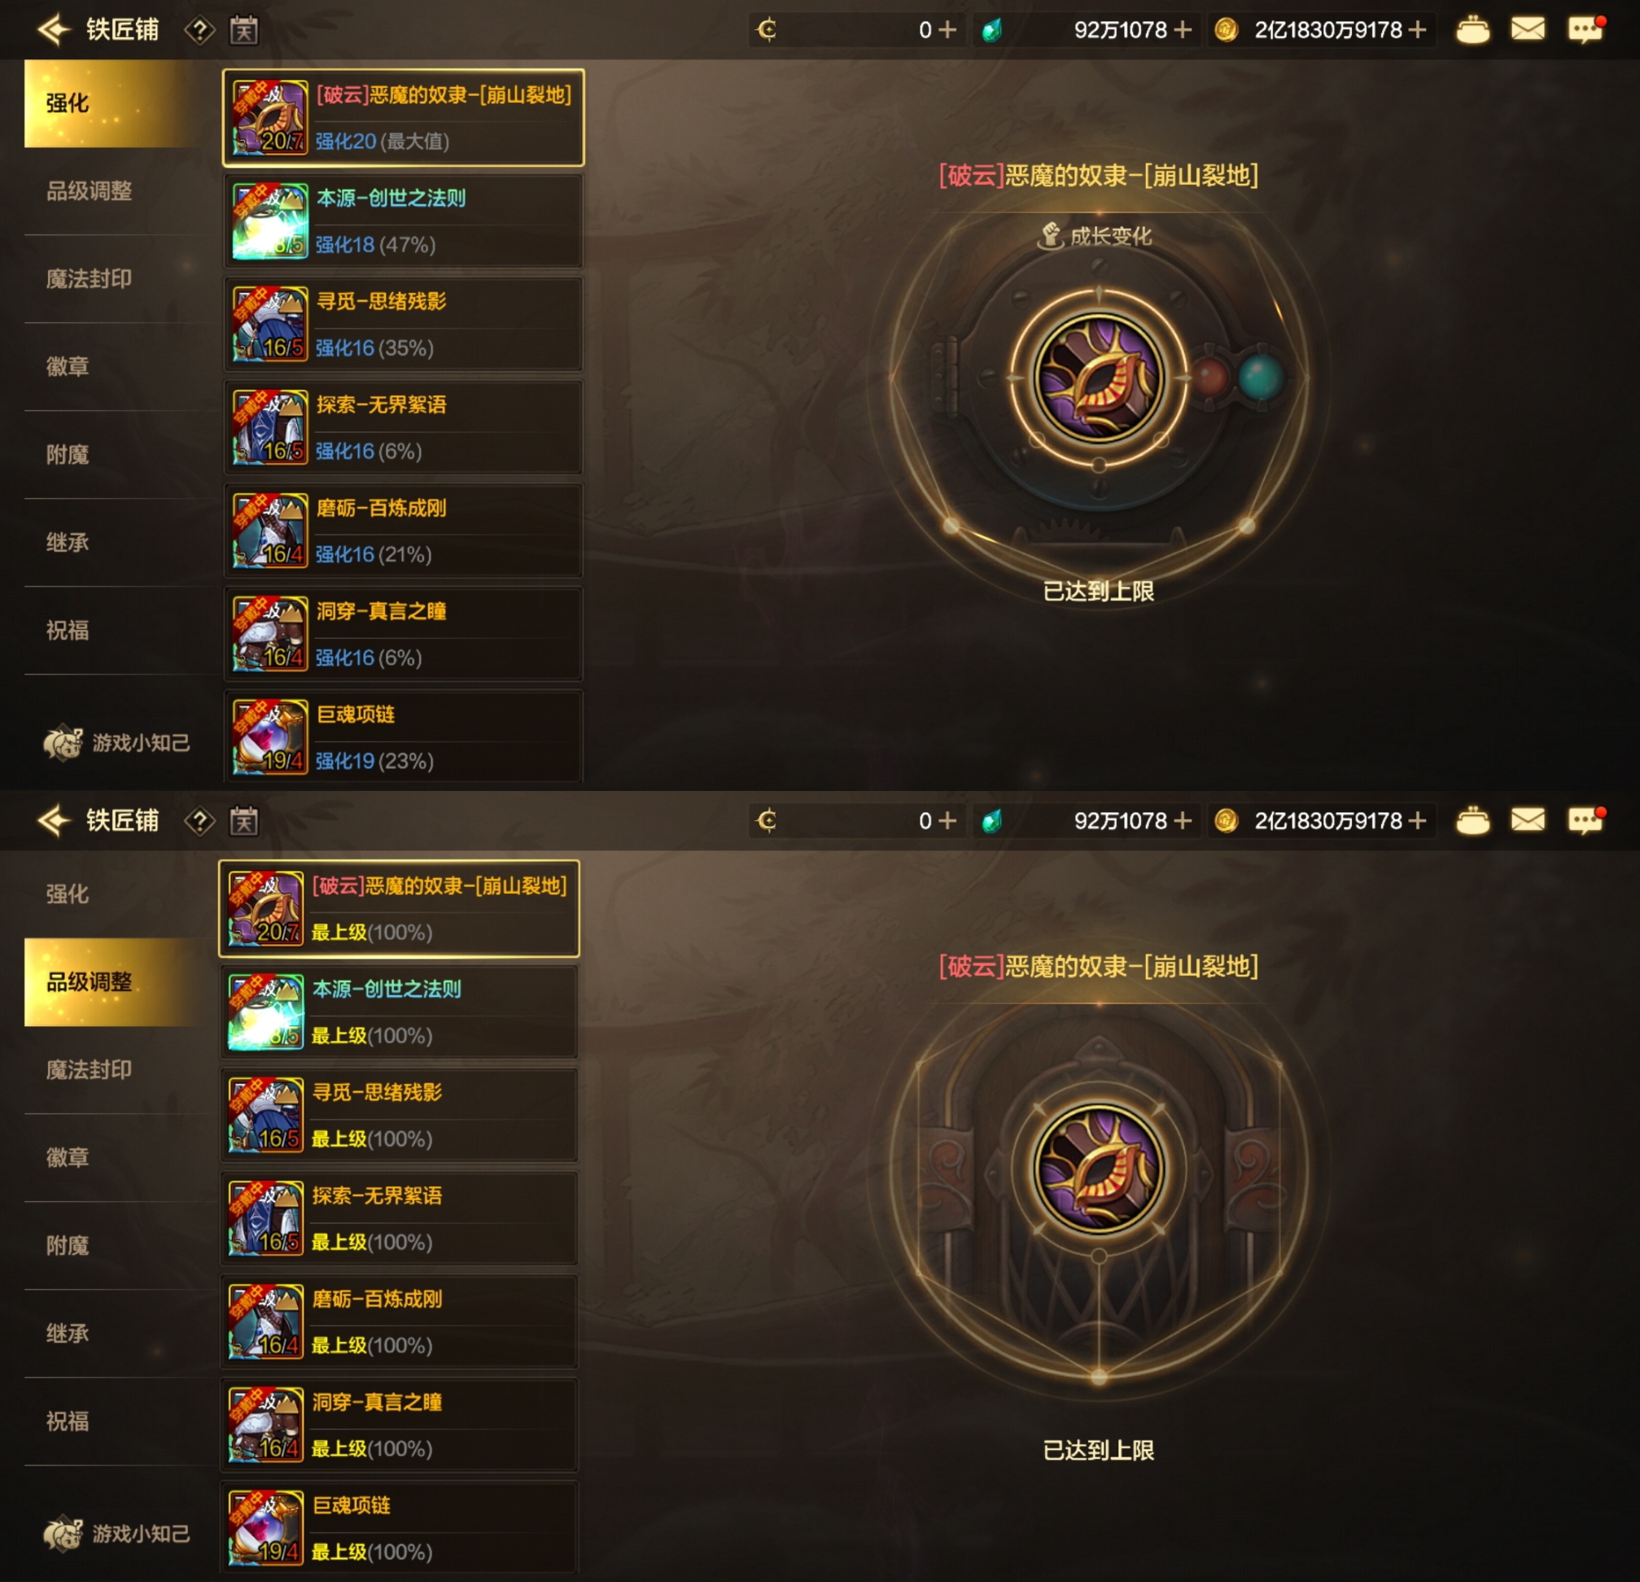Open help question mark on 品级调整 screen

click(200, 822)
